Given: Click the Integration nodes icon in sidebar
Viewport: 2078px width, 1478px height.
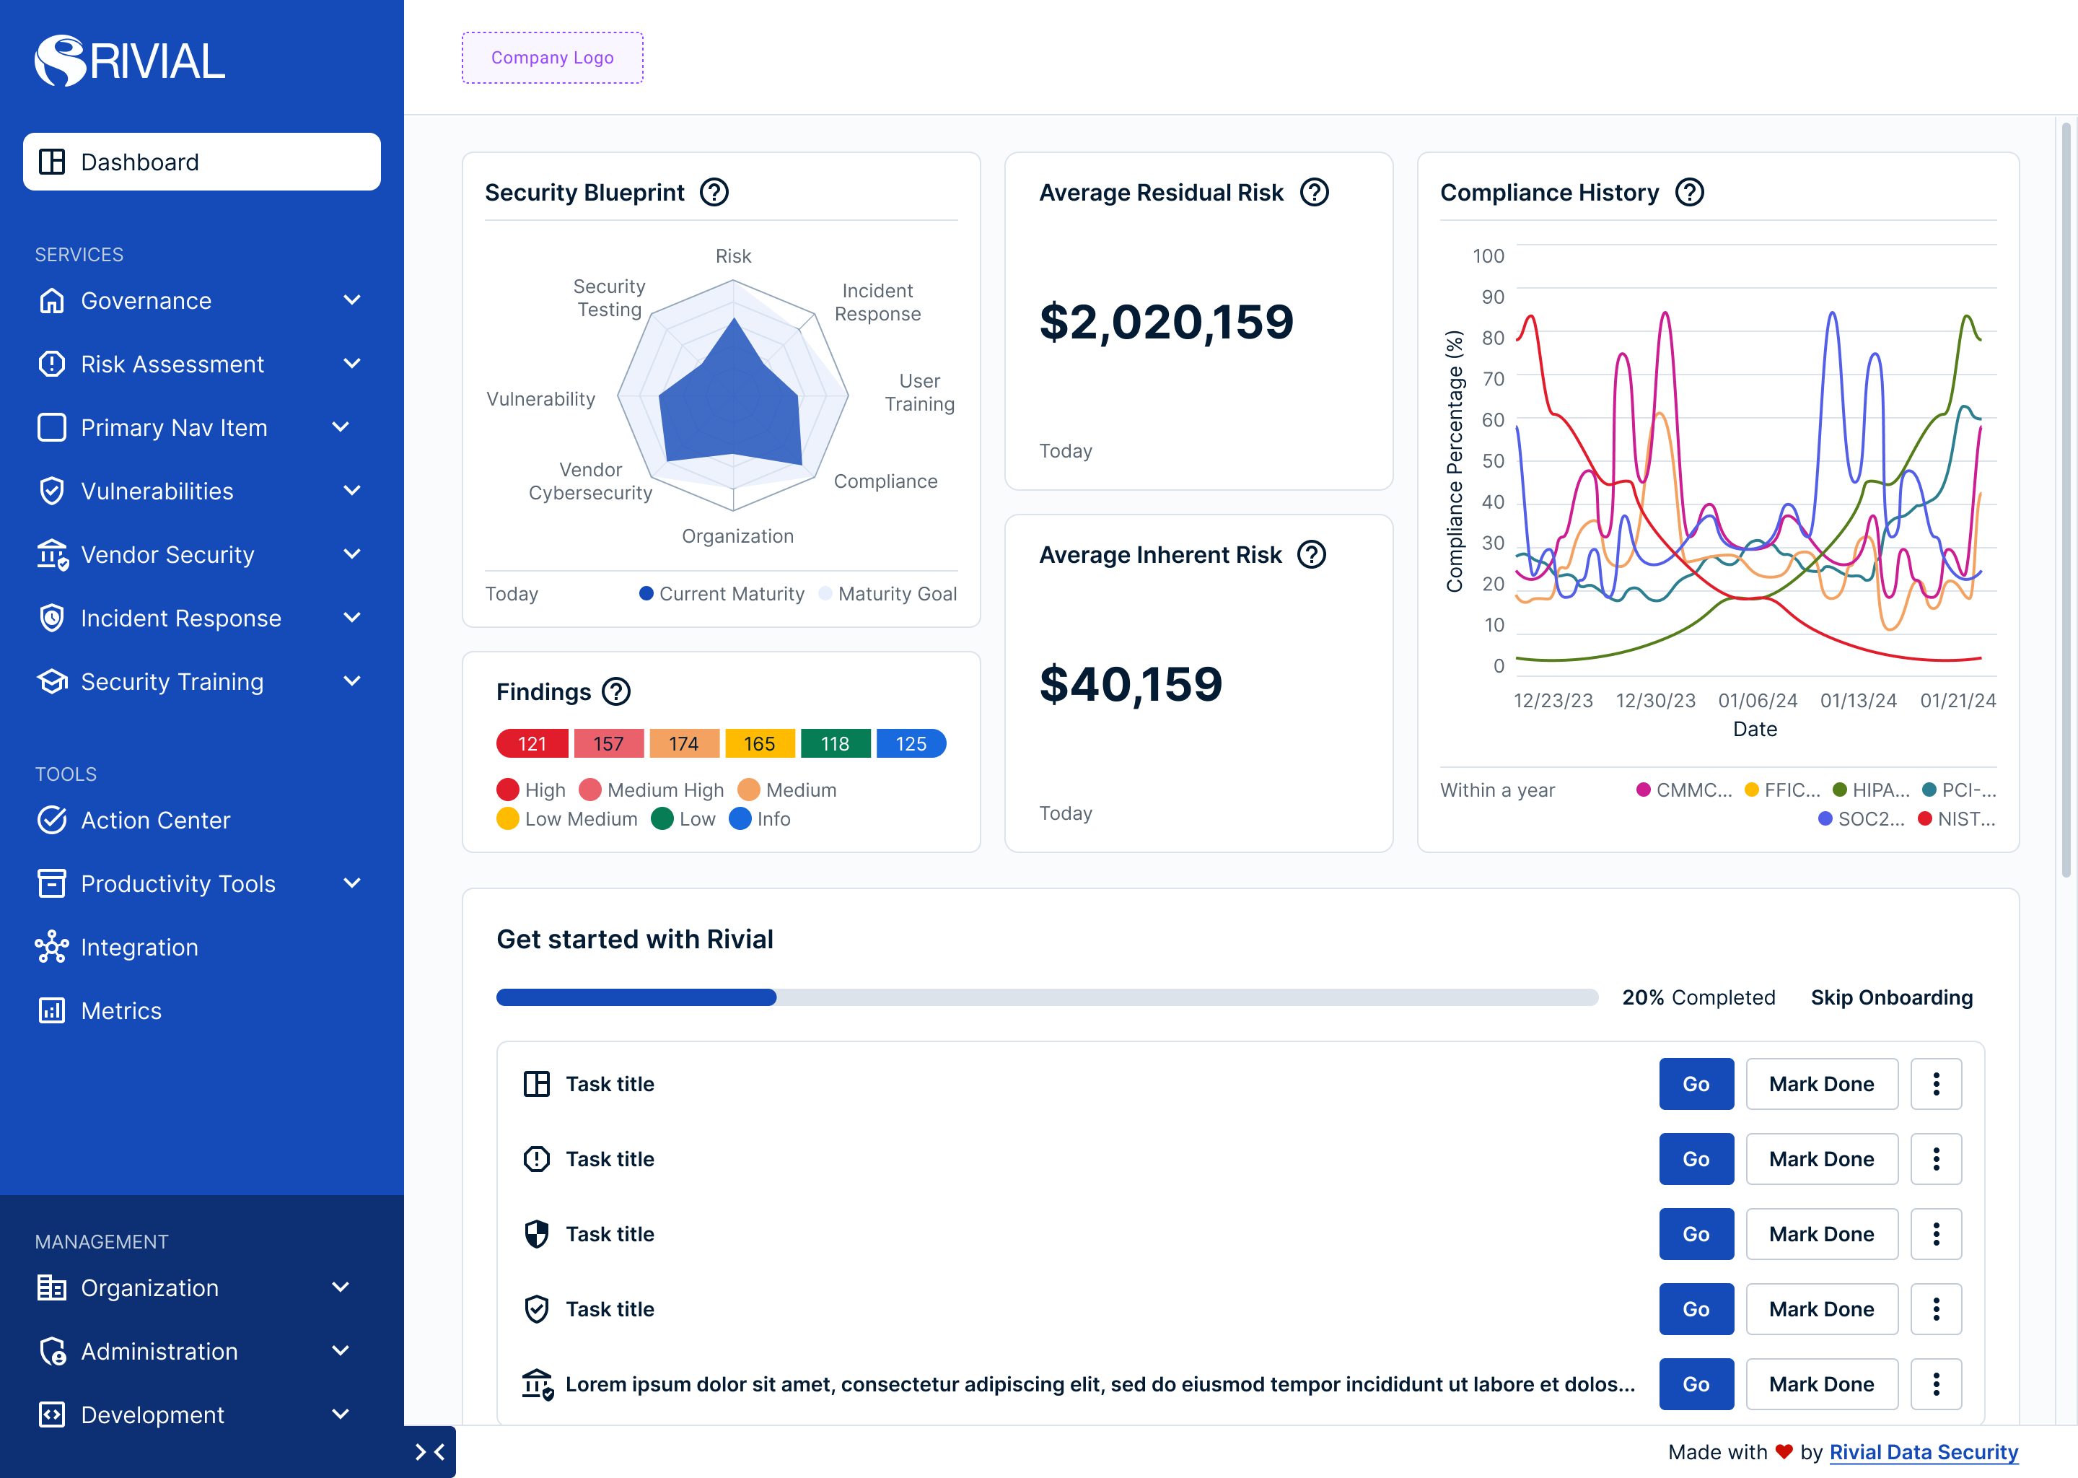Looking at the screenshot, I should (52, 948).
